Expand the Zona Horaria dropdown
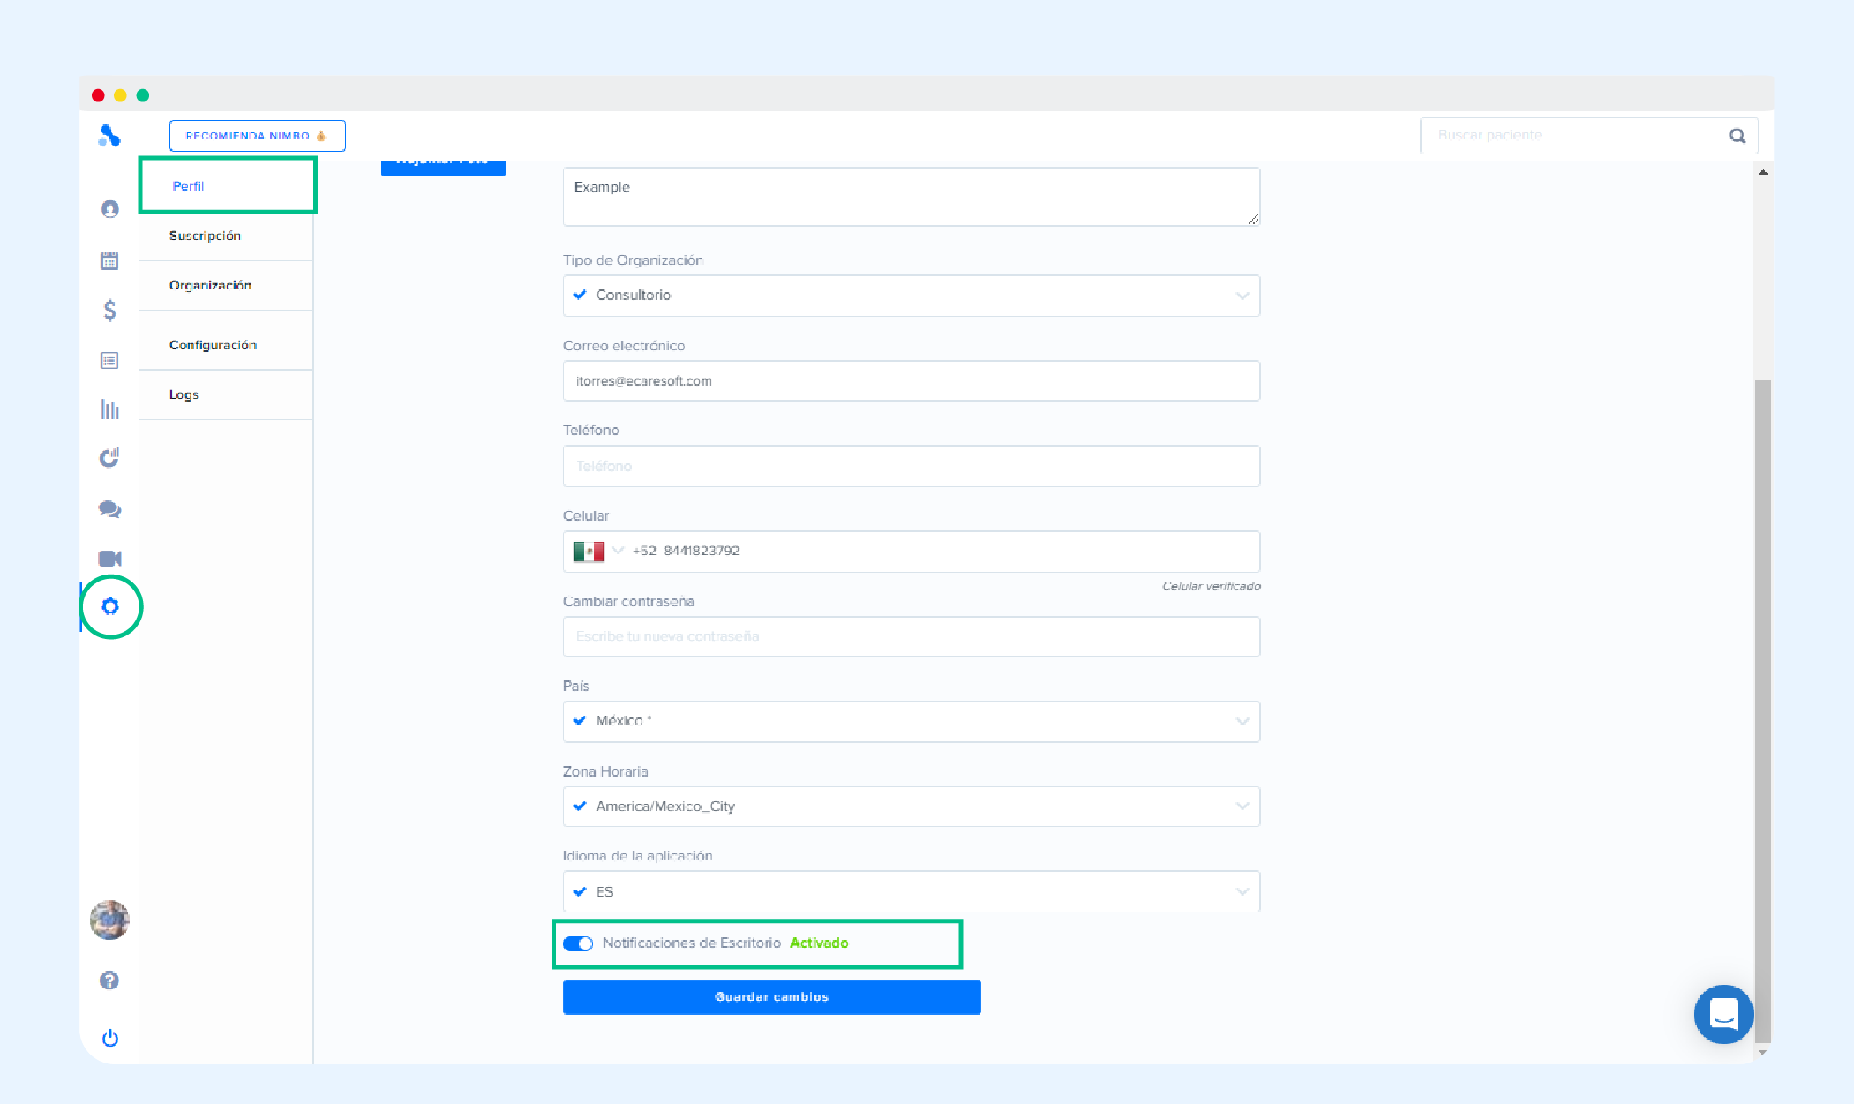The width and height of the screenshot is (1854, 1104). click(911, 807)
